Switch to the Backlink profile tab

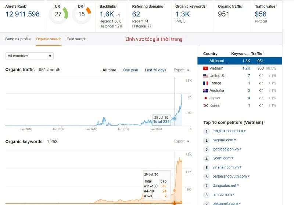point(18,39)
